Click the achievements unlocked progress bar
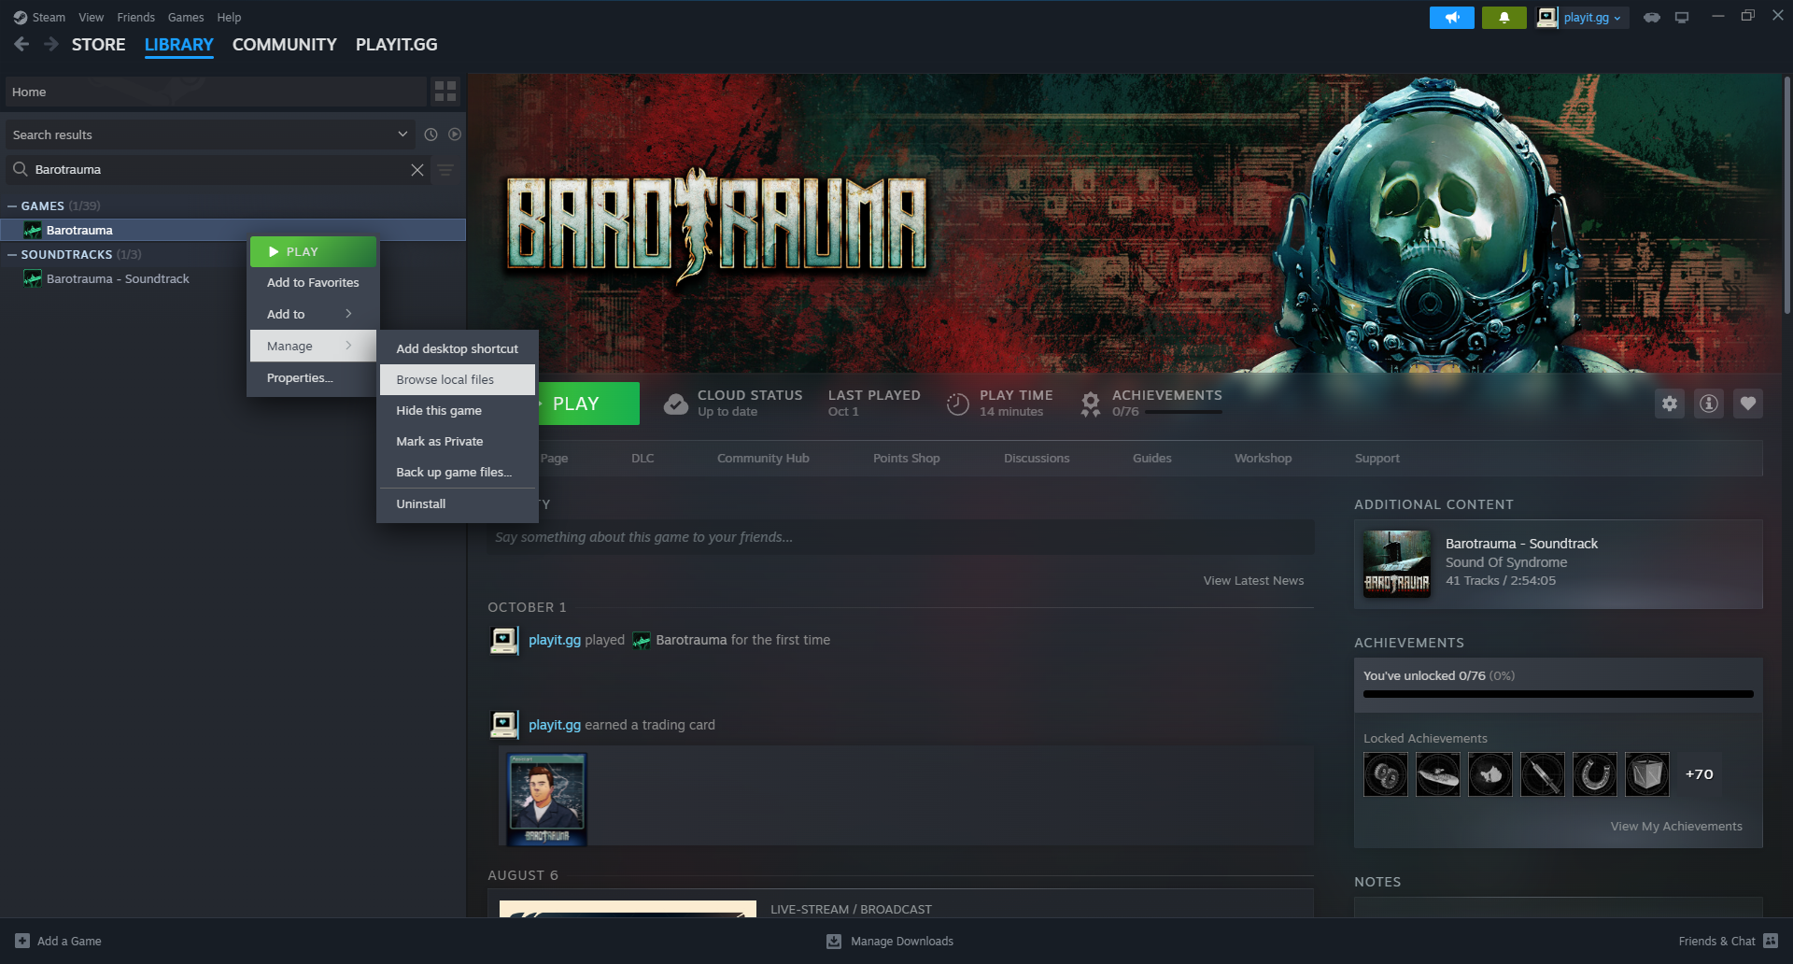Viewport: 1793px width, 964px height. tap(1559, 694)
